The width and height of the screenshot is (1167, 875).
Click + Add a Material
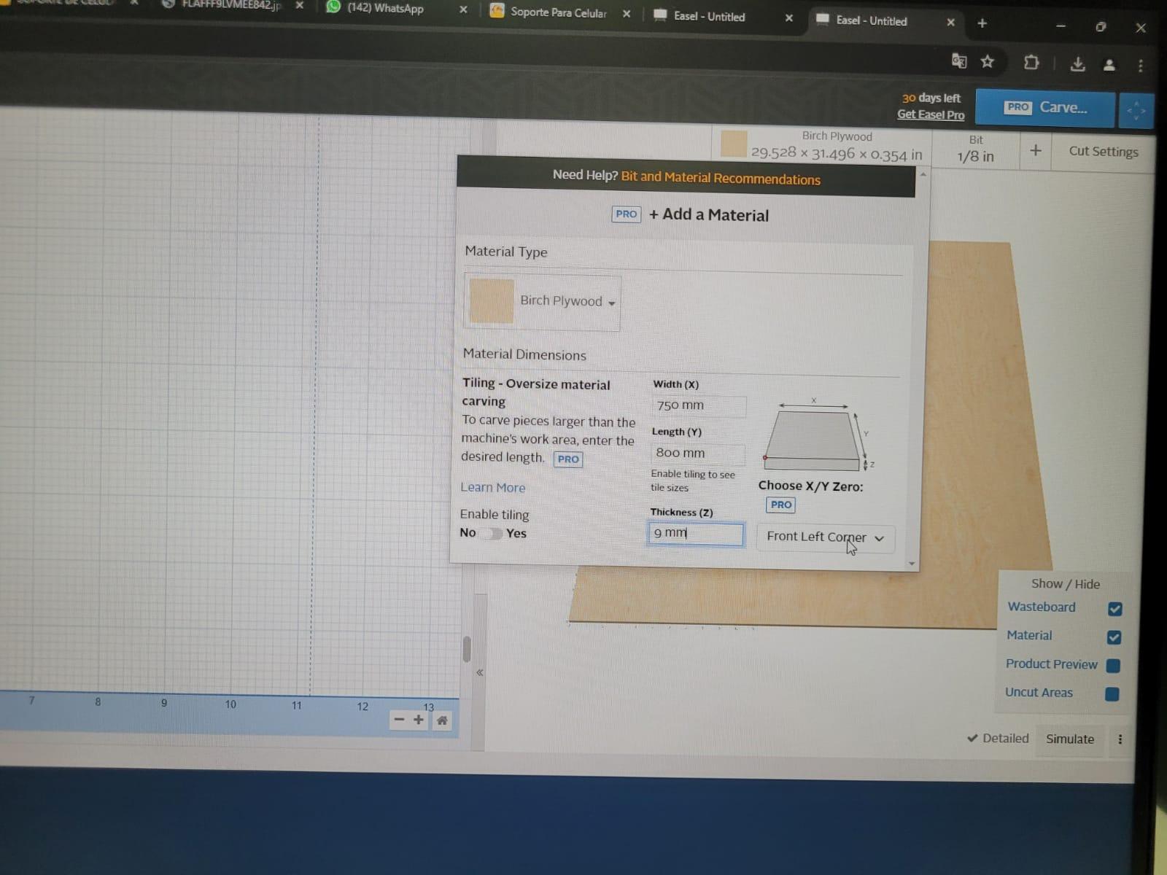pos(708,214)
